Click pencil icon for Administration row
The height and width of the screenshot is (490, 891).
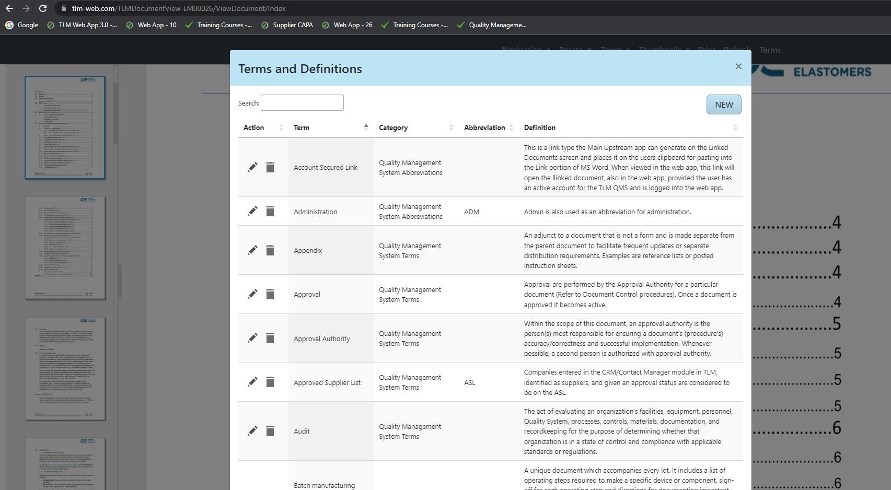coord(252,211)
